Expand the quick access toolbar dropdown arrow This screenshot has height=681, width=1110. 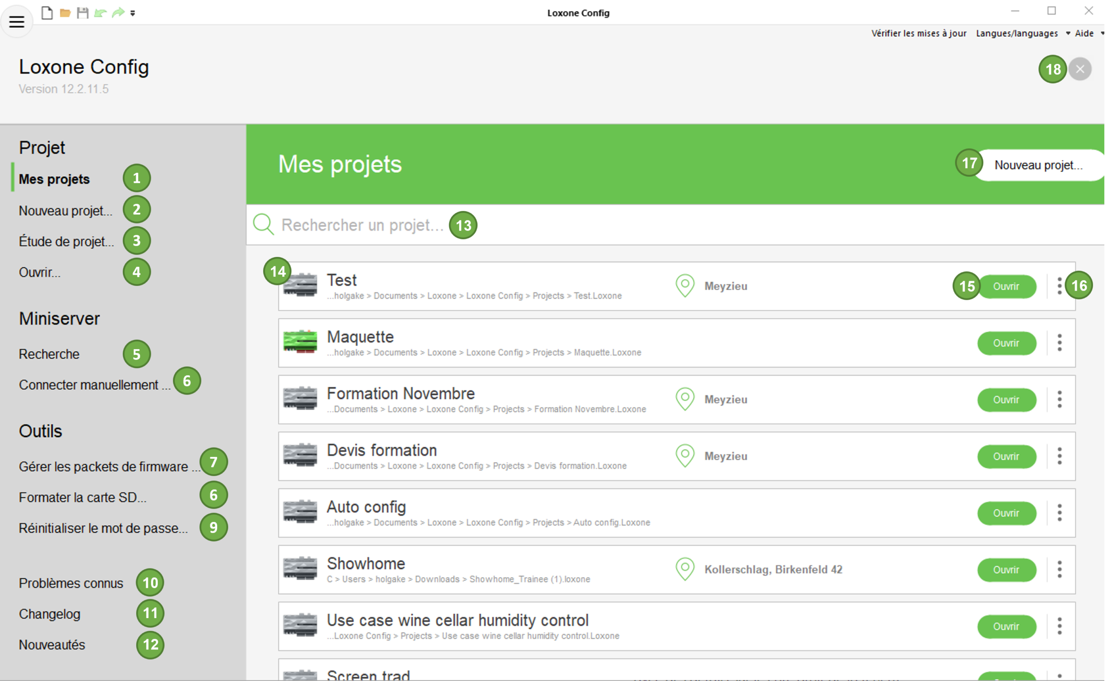pos(133,13)
